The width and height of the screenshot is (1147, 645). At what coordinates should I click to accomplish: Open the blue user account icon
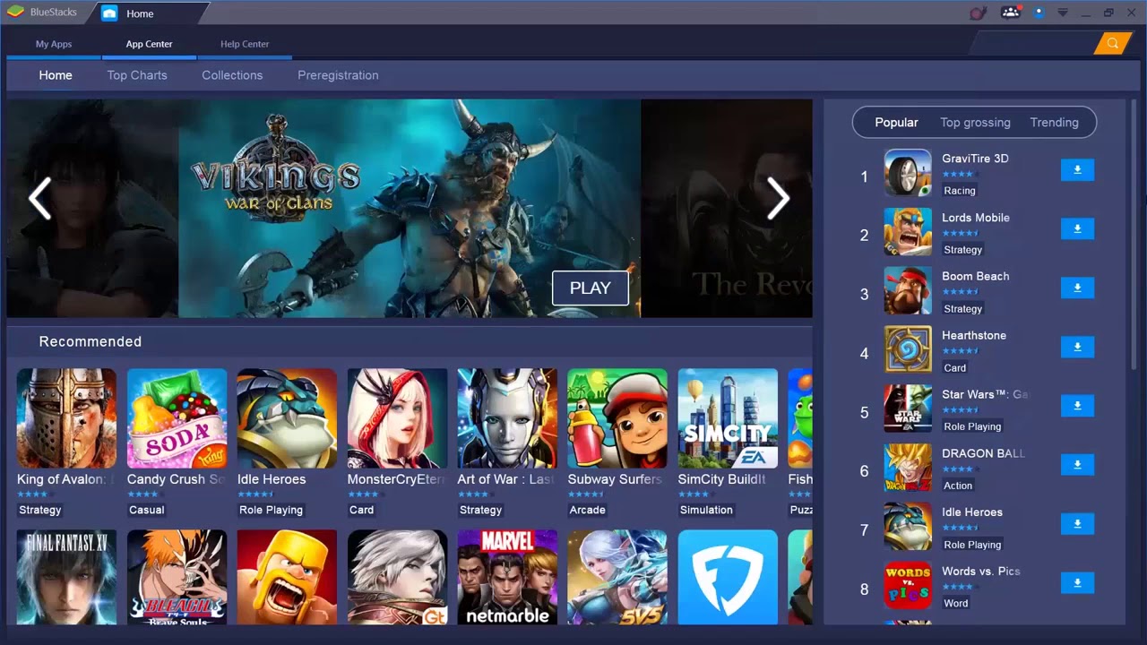pos(1039,13)
